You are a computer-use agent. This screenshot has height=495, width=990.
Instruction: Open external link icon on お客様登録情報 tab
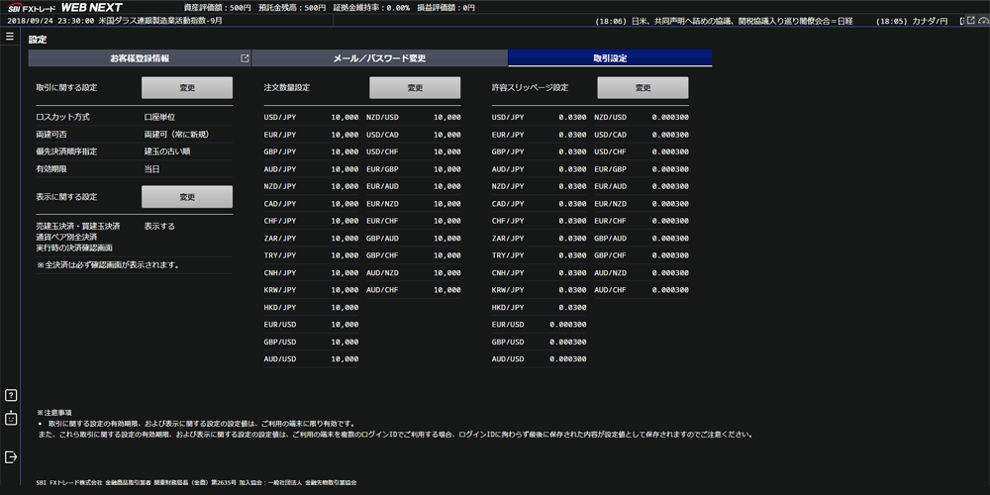[245, 58]
